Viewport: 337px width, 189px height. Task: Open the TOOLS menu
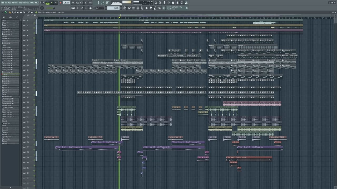(x=32, y=3)
